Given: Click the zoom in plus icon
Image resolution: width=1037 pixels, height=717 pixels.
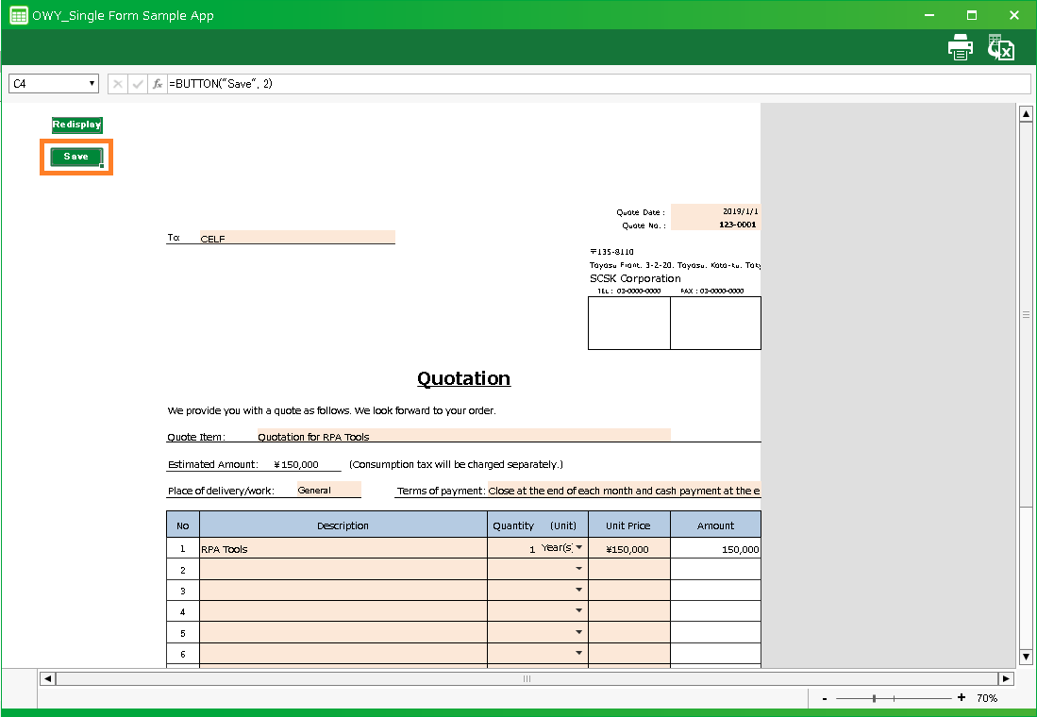Looking at the screenshot, I should coord(962,698).
